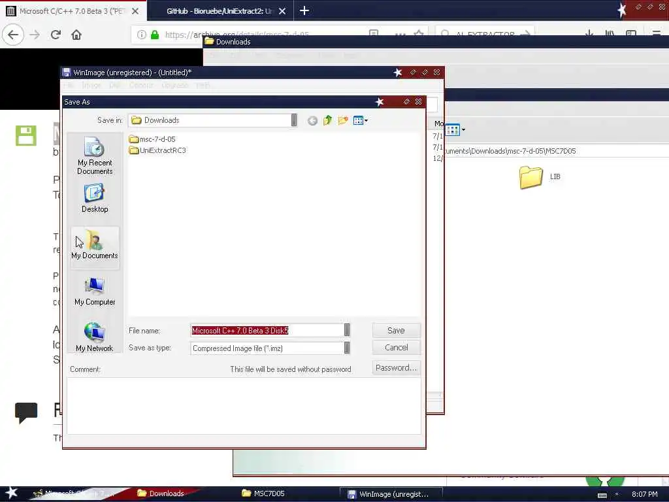Image resolution: width=669 pixels, height=502 pixels.
Task: Expand the Save in Downloads dropdown
Action: (294, 120)
